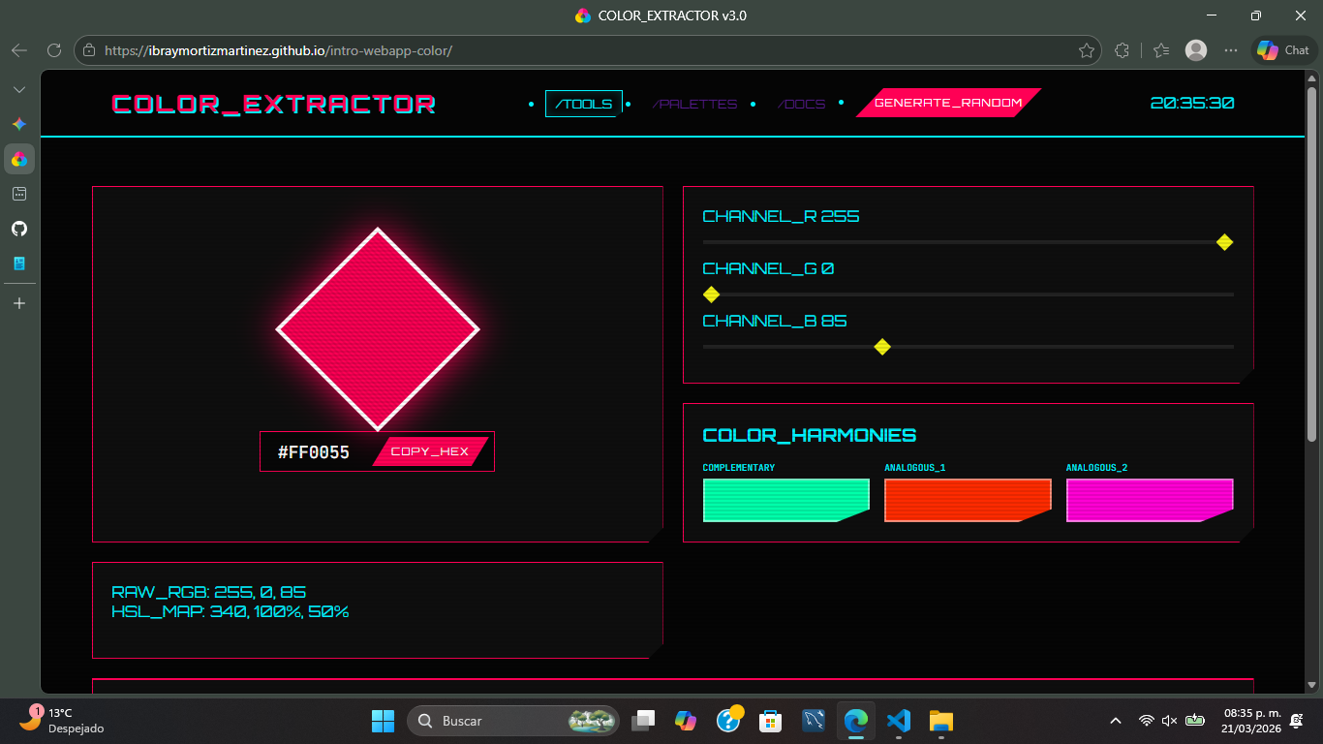Select the /TOOLS tab in the header

(x=583, y=103)
